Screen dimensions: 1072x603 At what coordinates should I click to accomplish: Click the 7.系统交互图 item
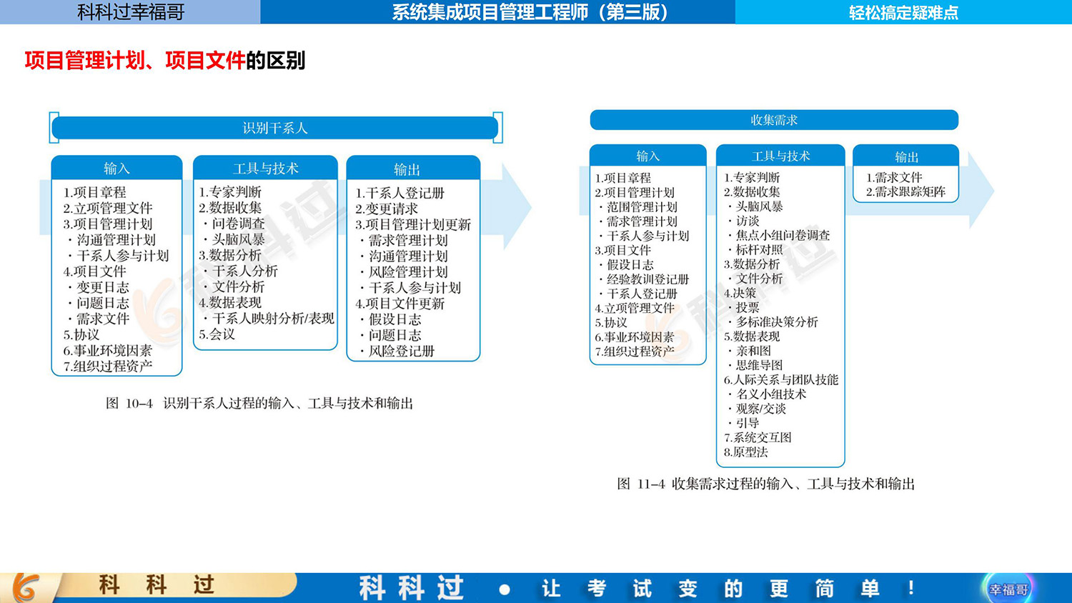pyautogui.click(x=758, y=437)
